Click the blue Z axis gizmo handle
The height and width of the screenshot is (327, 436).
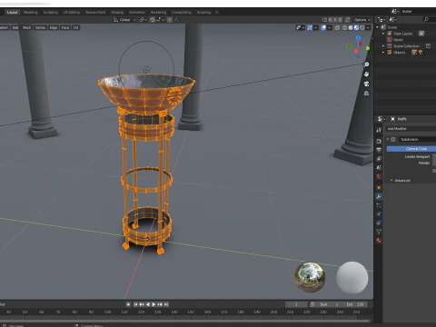click(x=358, y=38)
